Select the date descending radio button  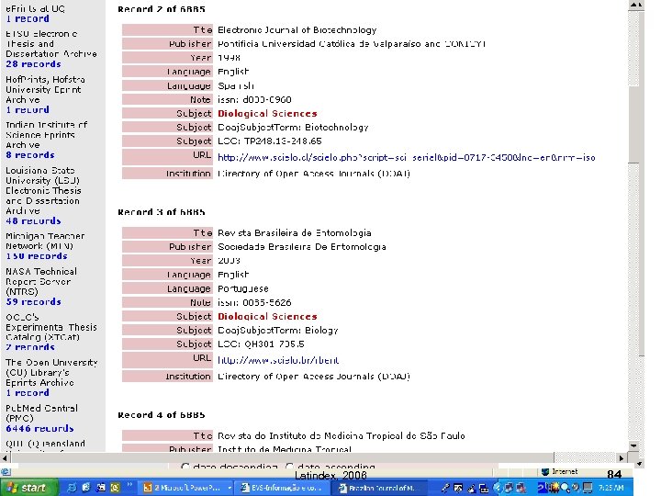tap(185, 467)
